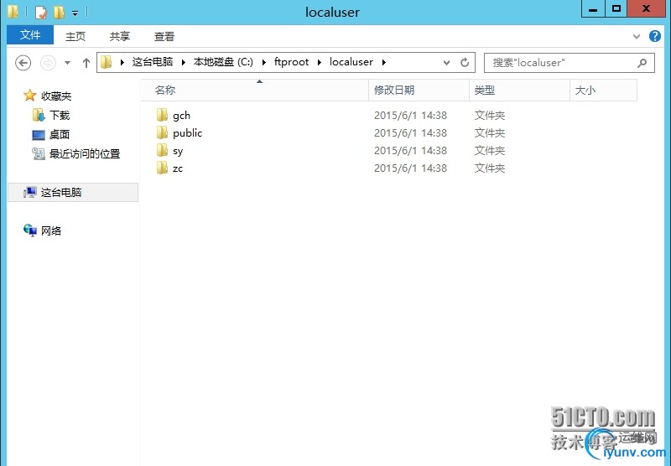Sort by the 名称 column header
This screenshot has width=671, height=466.
pyautogui.click(x=255, y=91)
